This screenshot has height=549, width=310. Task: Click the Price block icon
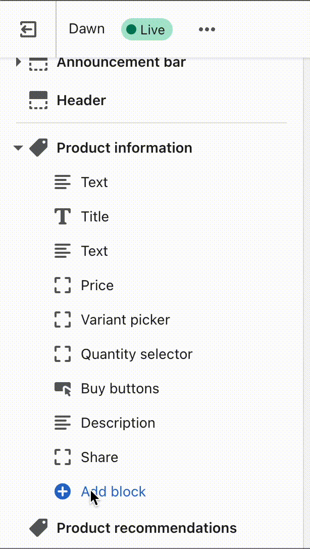click(63, 285)
